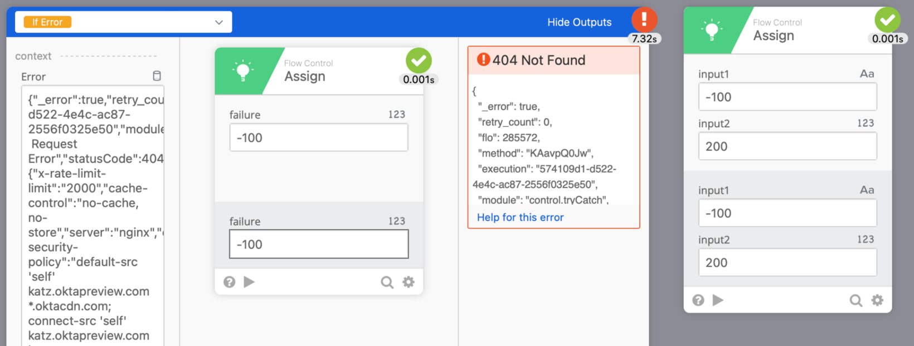Open the Help for this error link

520,218
